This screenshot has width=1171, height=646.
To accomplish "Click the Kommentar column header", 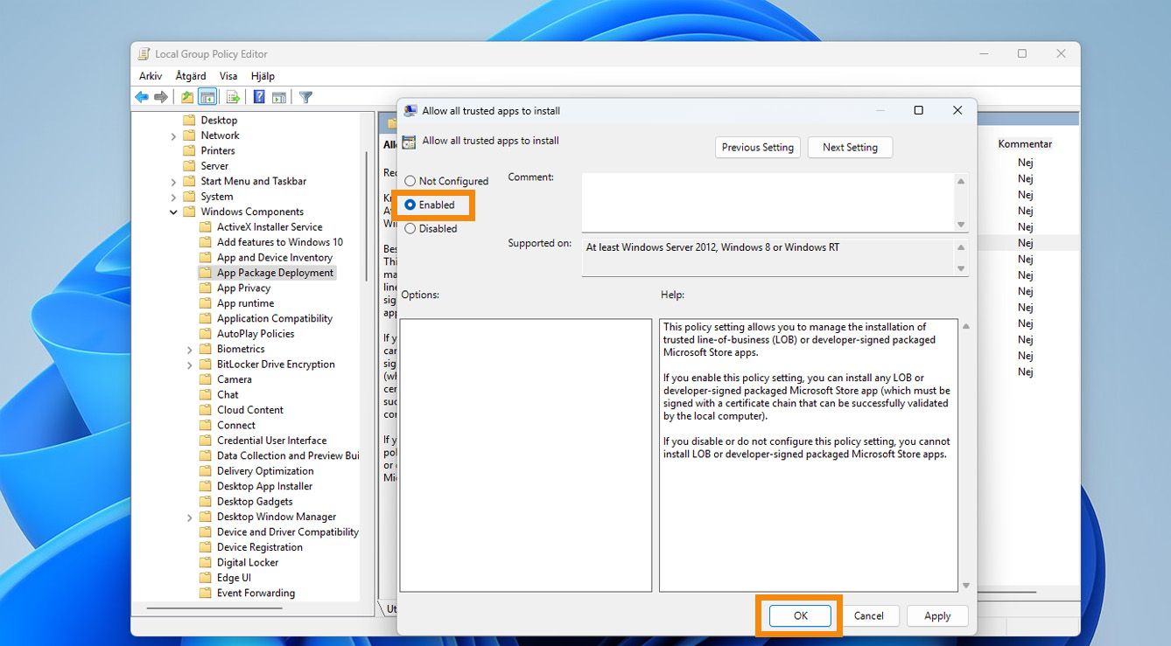I will click(x=1025, y=143).
